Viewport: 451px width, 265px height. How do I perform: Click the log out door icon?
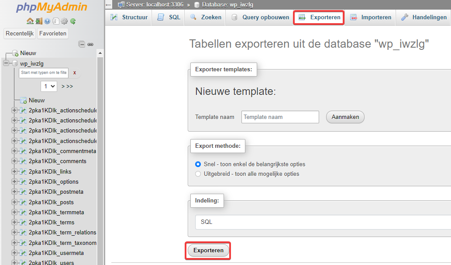pyautogui.click(x=38, y=21)
